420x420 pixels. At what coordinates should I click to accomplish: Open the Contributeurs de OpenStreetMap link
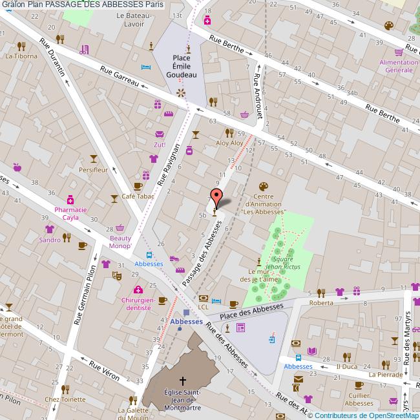coord(366,415)
